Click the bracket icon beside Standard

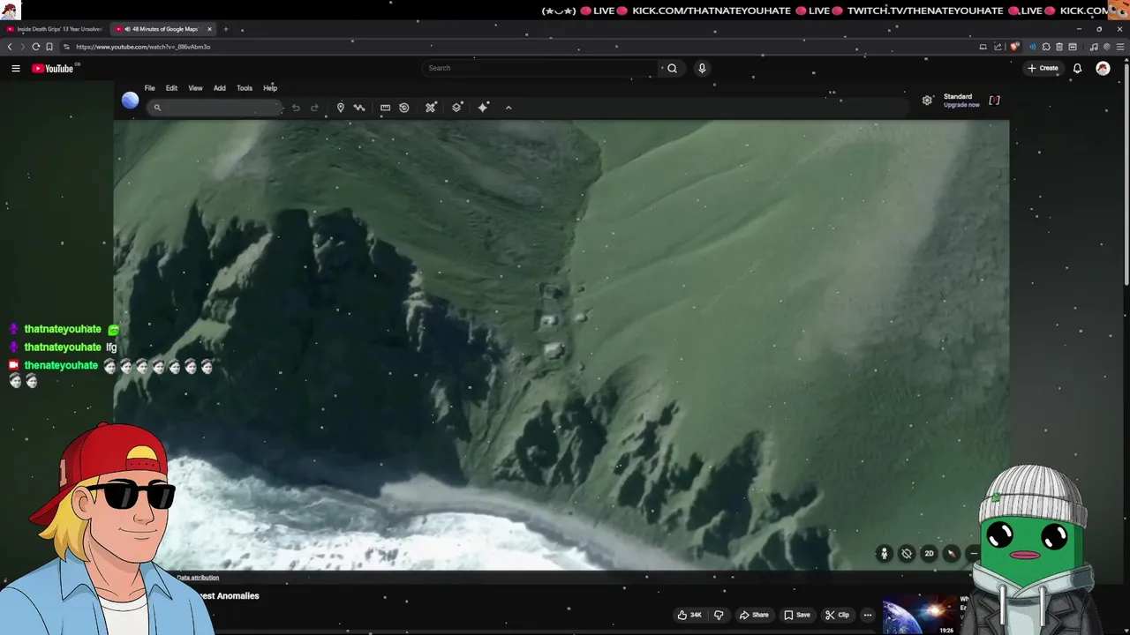[x=994, y=101]
